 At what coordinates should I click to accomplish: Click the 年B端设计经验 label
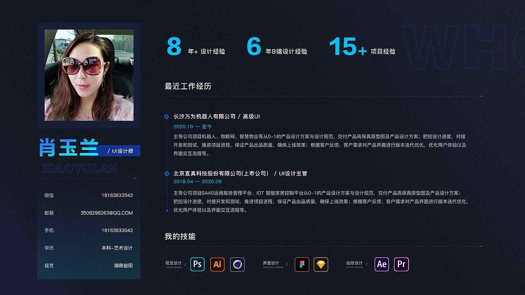[x=286, y=52]
